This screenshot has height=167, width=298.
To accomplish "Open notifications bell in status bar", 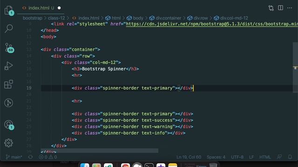I will (290, 157).
